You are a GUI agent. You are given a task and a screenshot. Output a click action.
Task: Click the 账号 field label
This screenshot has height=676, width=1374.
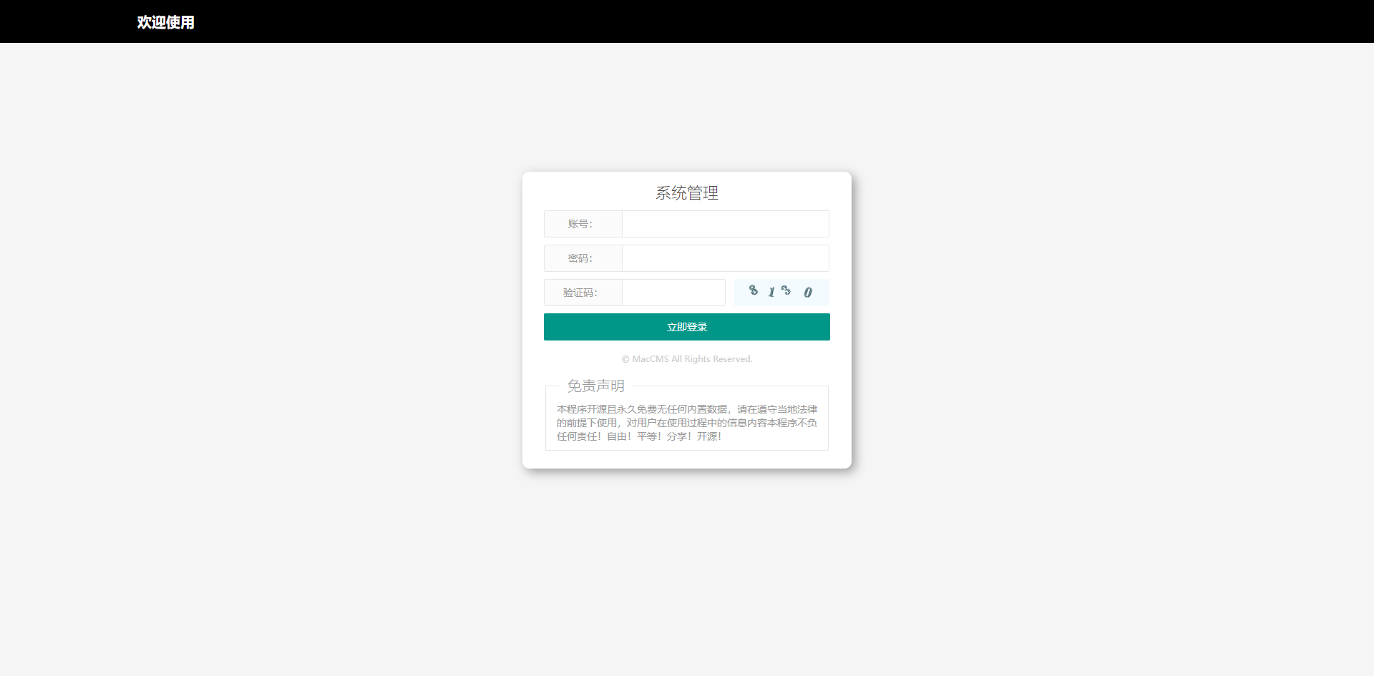coord(583,223)
